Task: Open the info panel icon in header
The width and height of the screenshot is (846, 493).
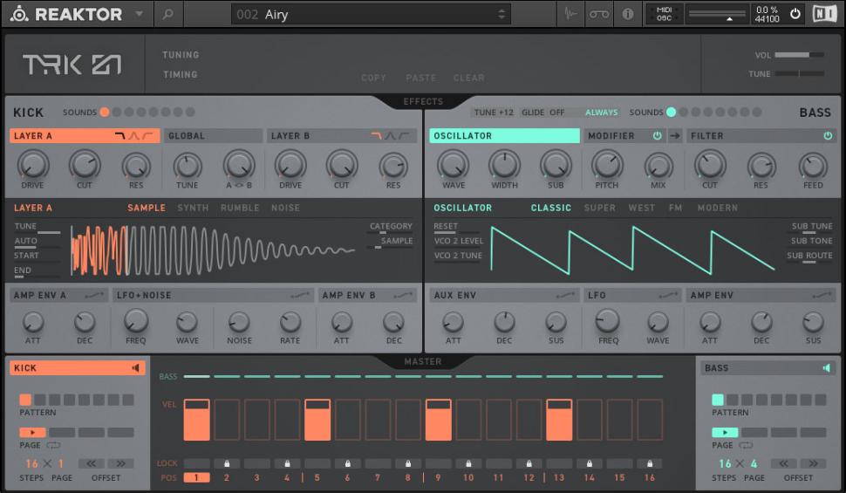Action: [627, 14]
